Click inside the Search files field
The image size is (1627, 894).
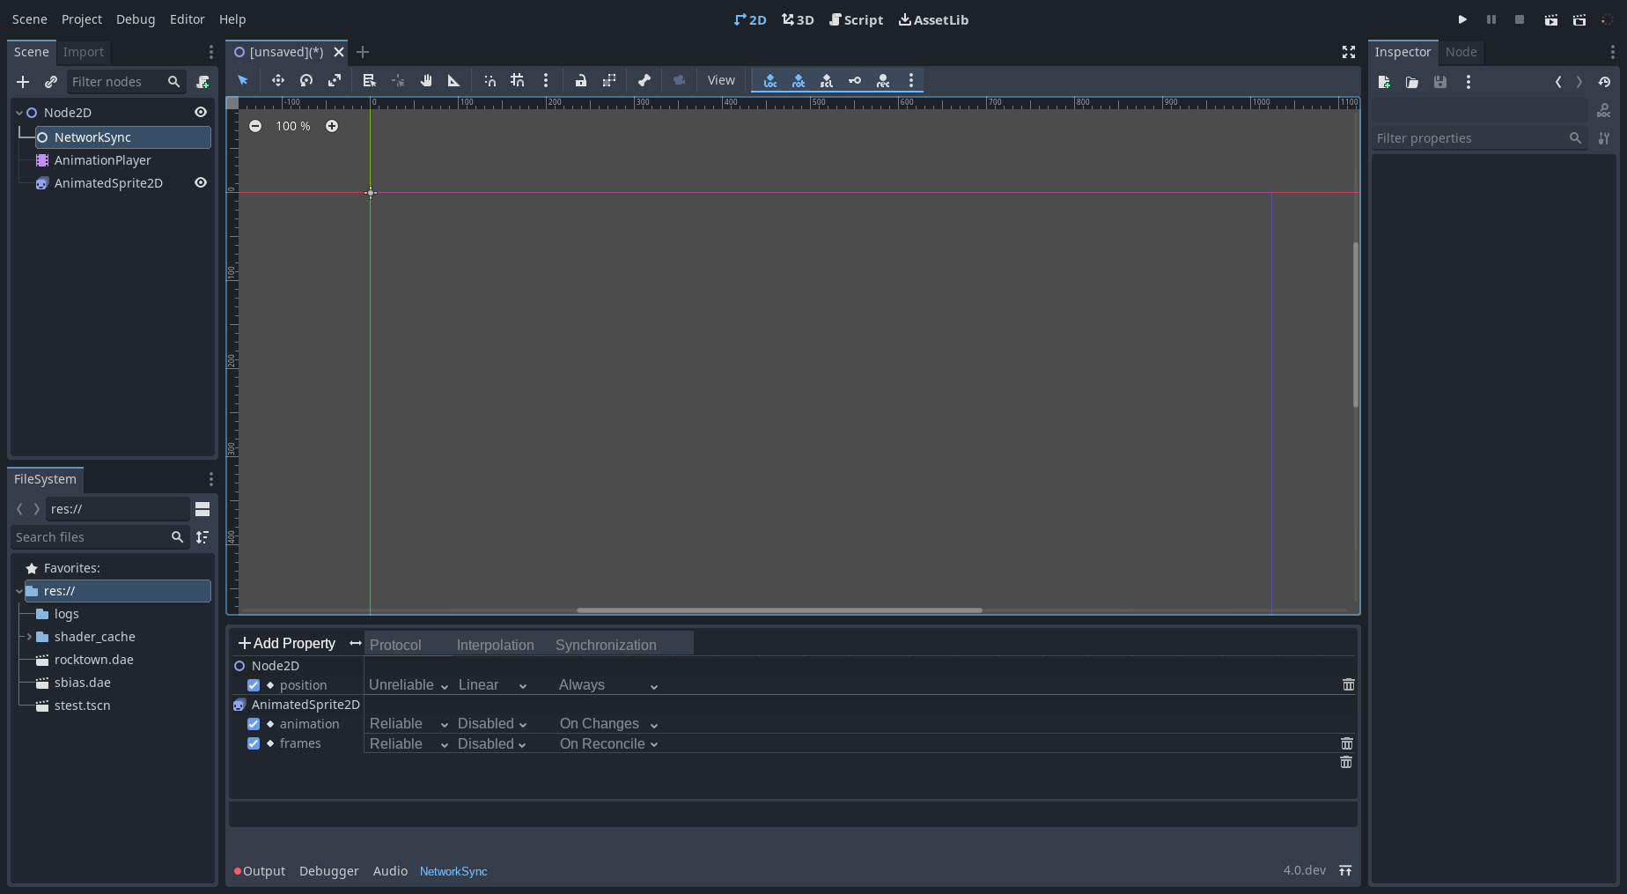coord(88,536)
